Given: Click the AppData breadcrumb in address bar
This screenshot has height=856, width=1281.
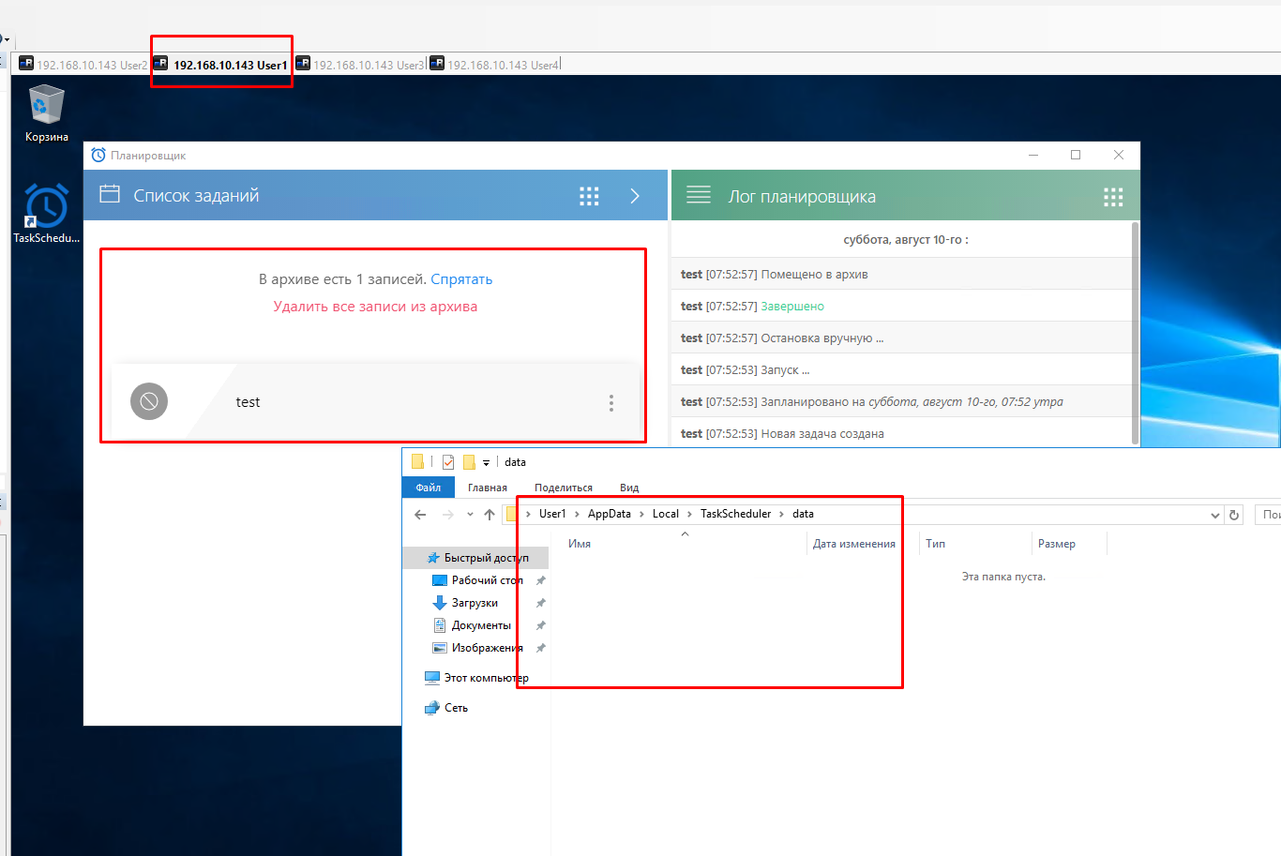Looking at the screenshot, I should coord(610,514).
